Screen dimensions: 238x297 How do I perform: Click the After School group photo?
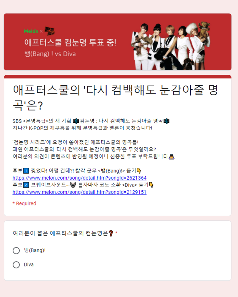(x=171, y=45)
